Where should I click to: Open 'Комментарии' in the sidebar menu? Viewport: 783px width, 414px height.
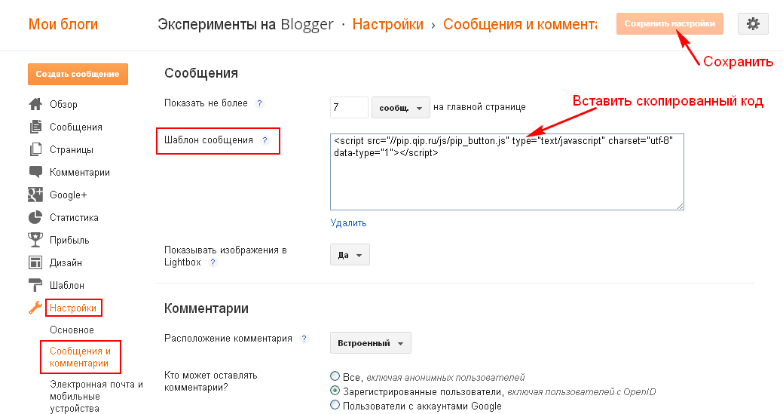(79, 172)
